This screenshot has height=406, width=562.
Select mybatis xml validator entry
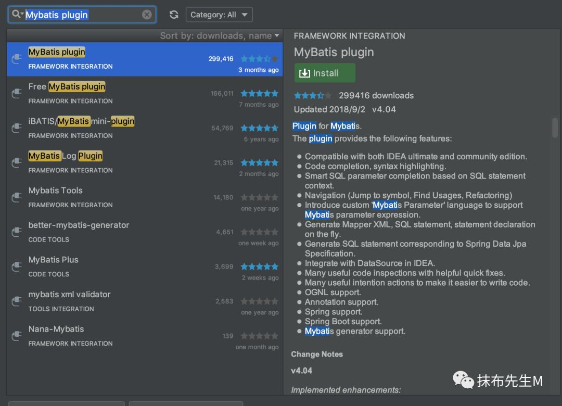click(145, 301)
